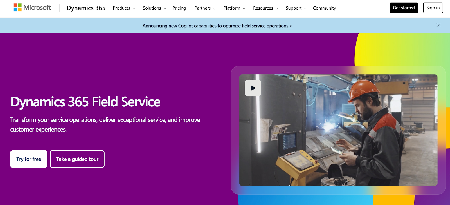
Task: Click the 'Transform your service operations' description text
Action: pos(105,124)
